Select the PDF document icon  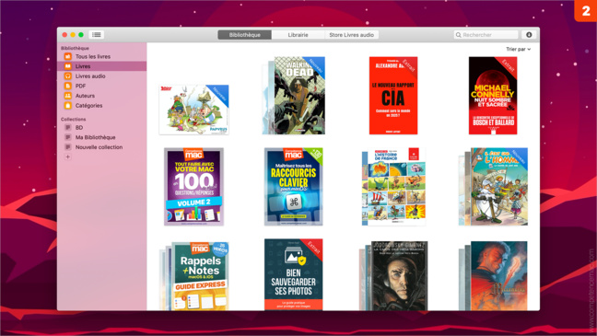(x=68, y=86)
